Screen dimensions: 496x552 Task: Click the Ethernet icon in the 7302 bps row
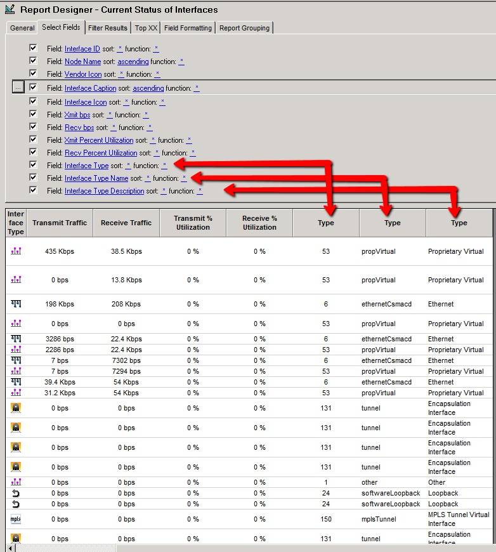pyautogui.click(x=16, y=360)
